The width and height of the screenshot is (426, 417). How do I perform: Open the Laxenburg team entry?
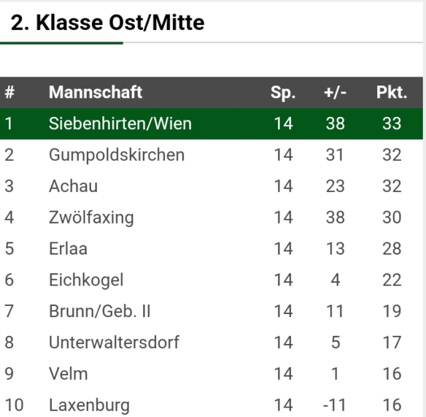89,405
